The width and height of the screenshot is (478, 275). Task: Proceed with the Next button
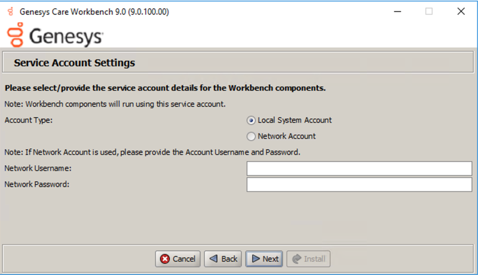(x=264, y=259)
